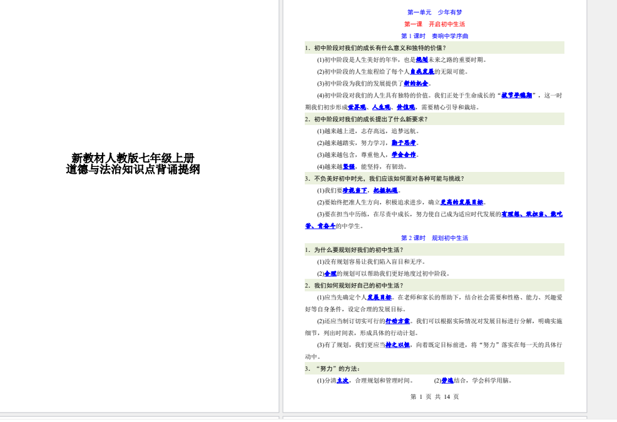Screen dimensions: 617x422
Task: Click the underlined keyword "人生观"
Action: (x=381, y=107)
